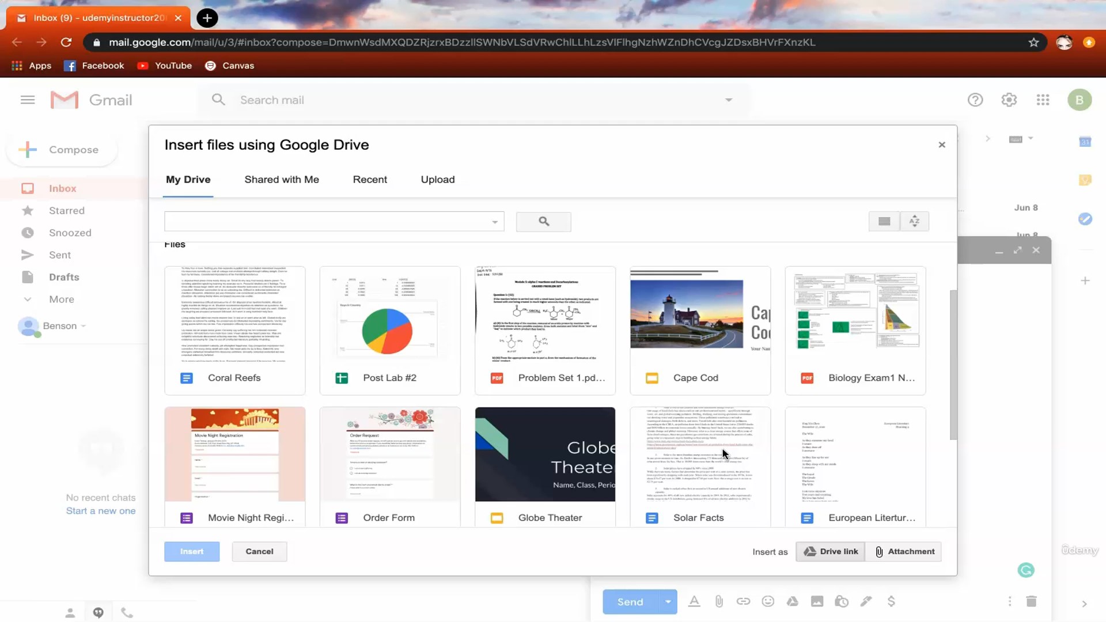
Task: Switch to Shared with Me tab
Action: pyautogui.click(x=281, y=180)
